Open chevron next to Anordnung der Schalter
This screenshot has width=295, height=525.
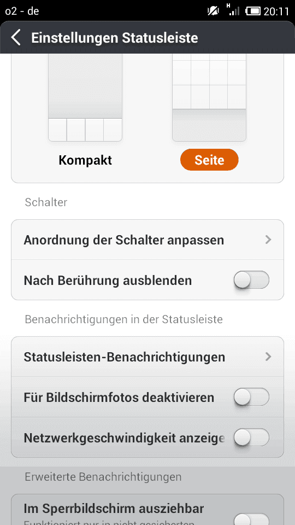point(268,240)
